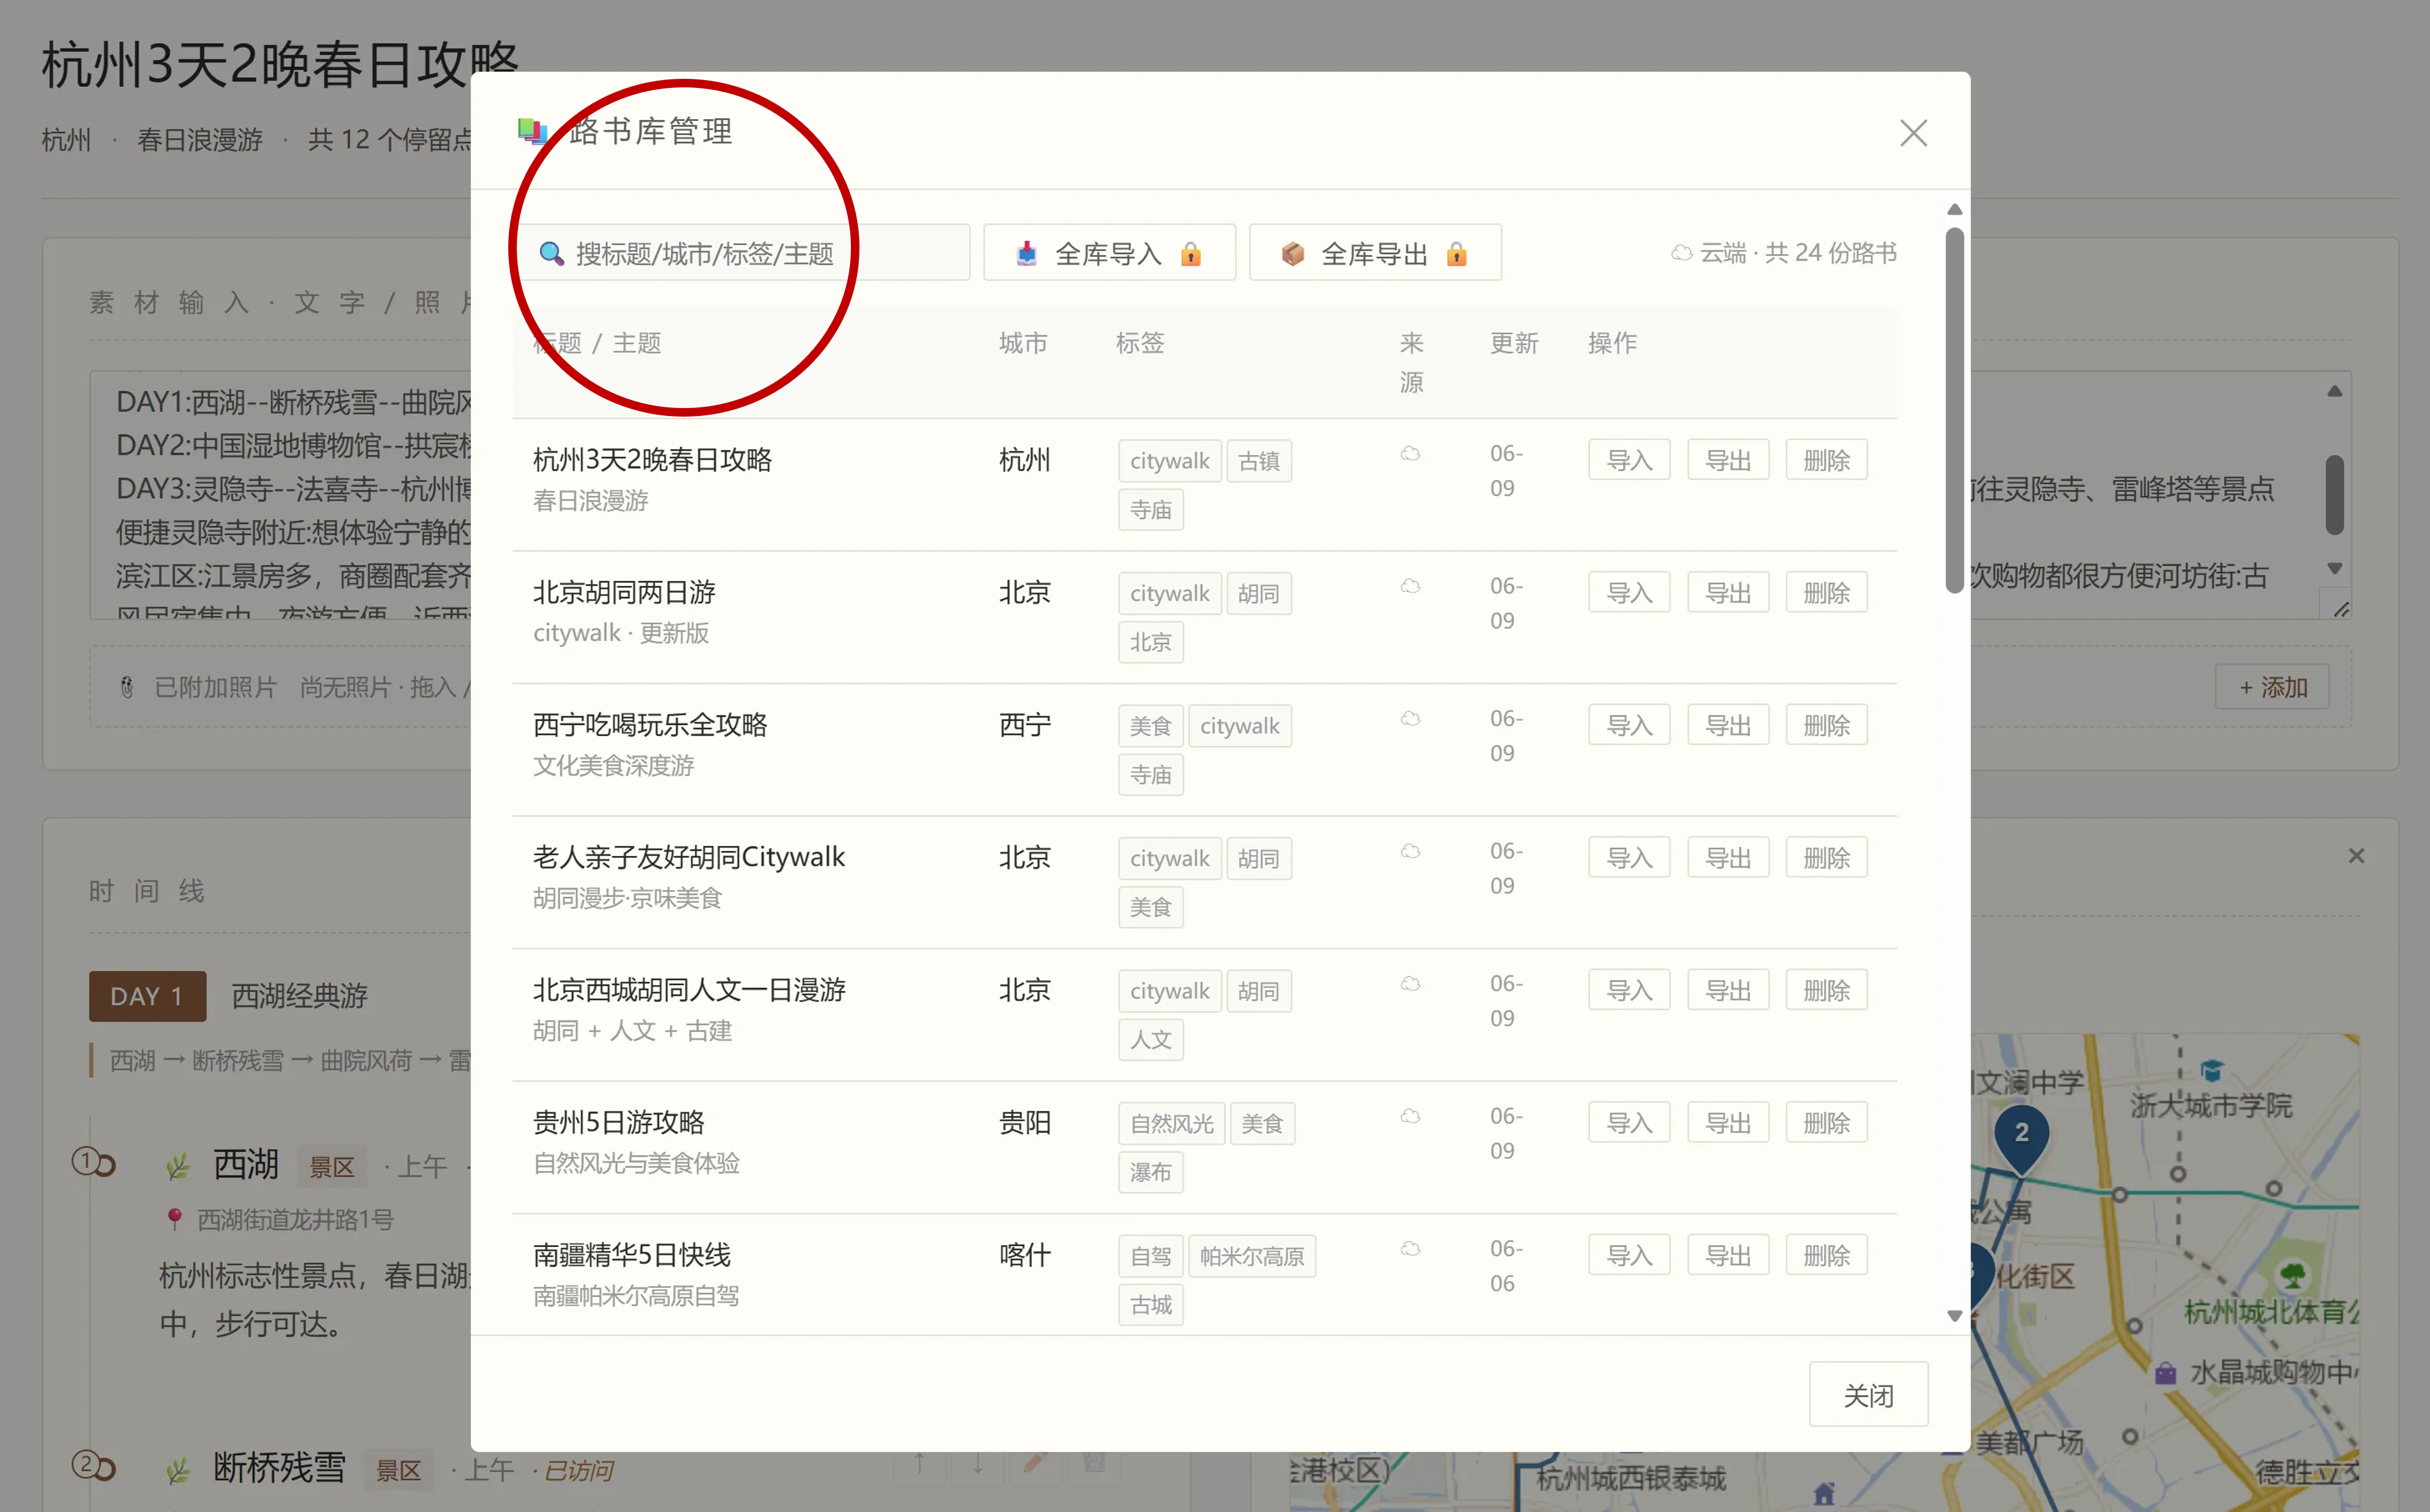Click the 城市 column header
This screenshot has height=1512, width=2430.
coord(1023,343)
